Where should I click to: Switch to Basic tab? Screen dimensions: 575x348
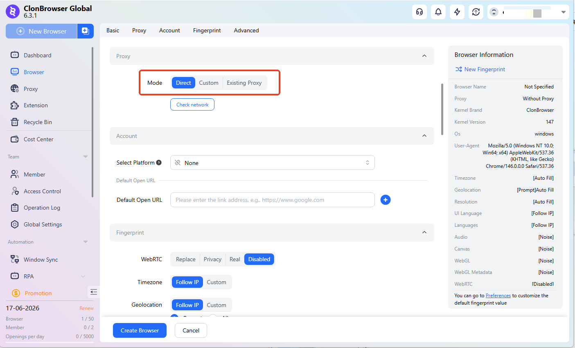113,30
